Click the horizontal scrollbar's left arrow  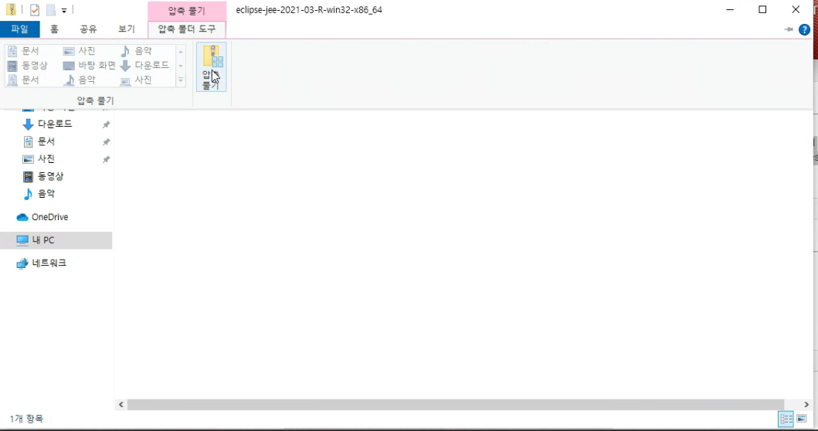(121, 405)
